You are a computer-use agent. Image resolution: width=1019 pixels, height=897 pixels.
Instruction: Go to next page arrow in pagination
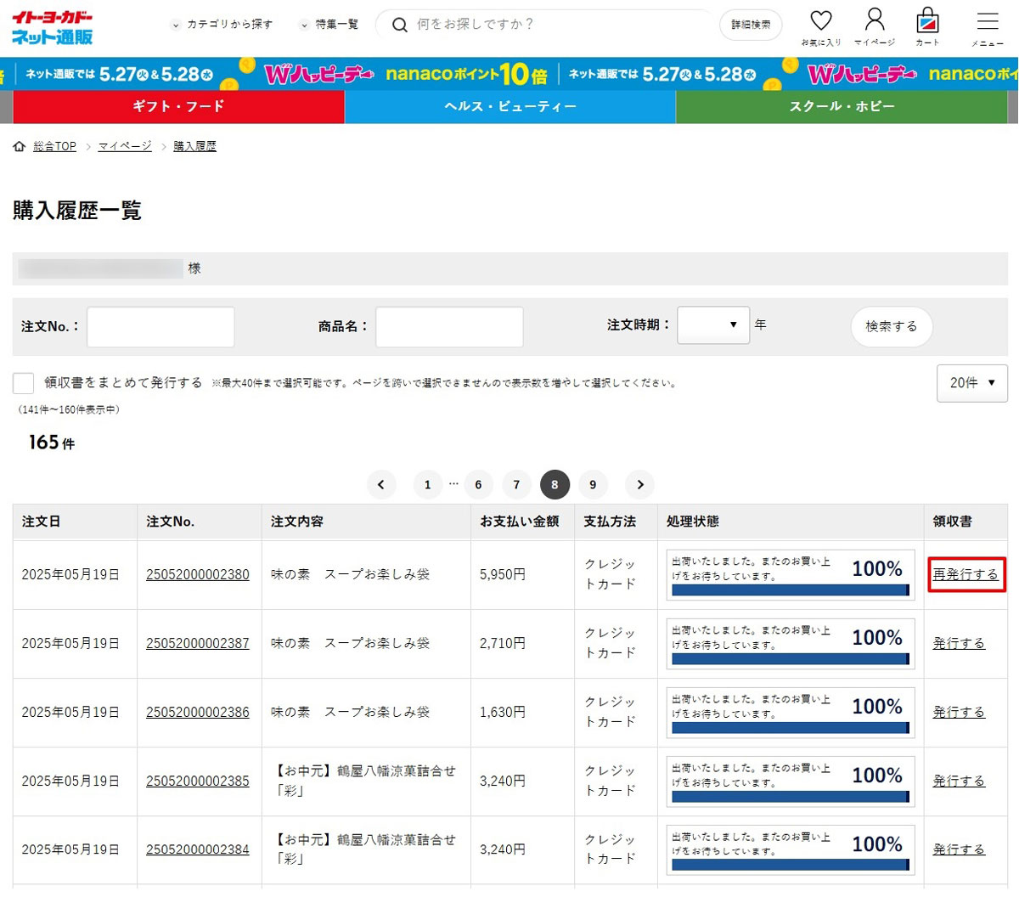point(639,485)
